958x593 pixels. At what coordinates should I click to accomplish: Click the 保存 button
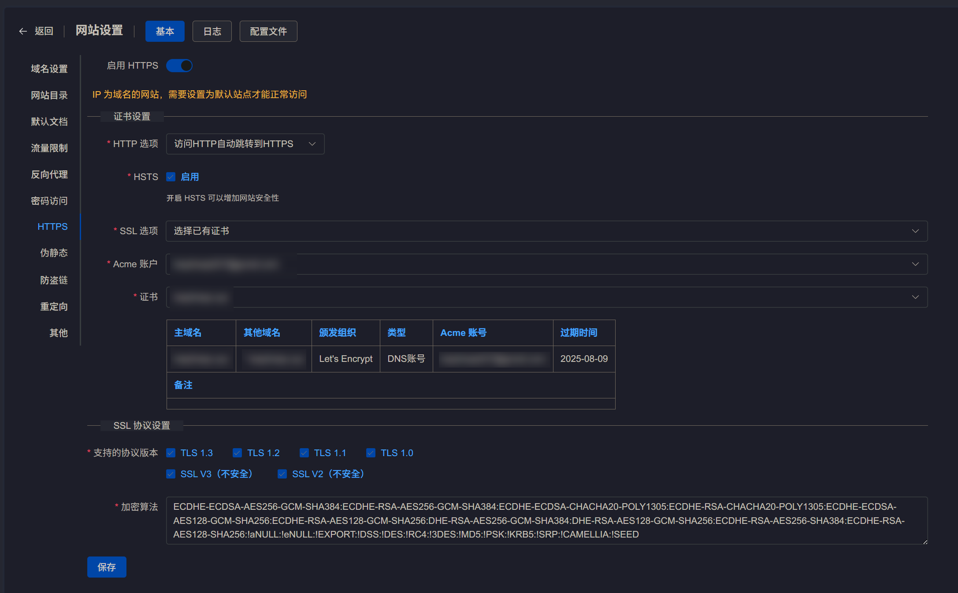(106, 567)
